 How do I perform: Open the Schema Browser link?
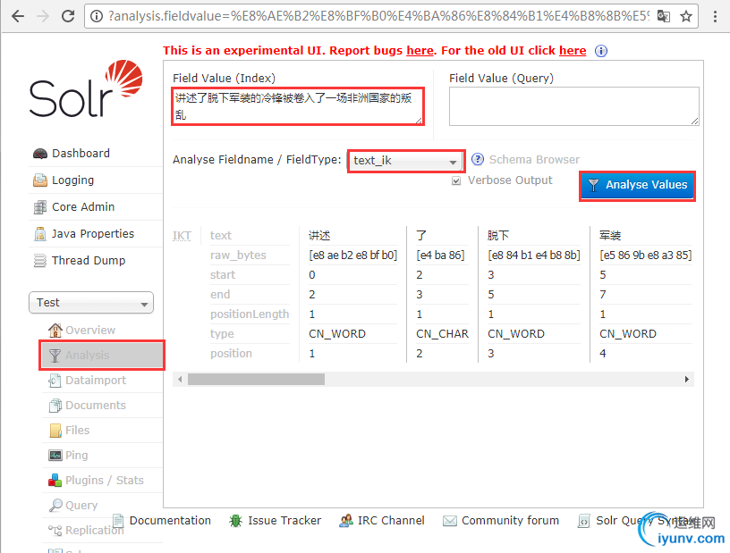pos(534,160)
